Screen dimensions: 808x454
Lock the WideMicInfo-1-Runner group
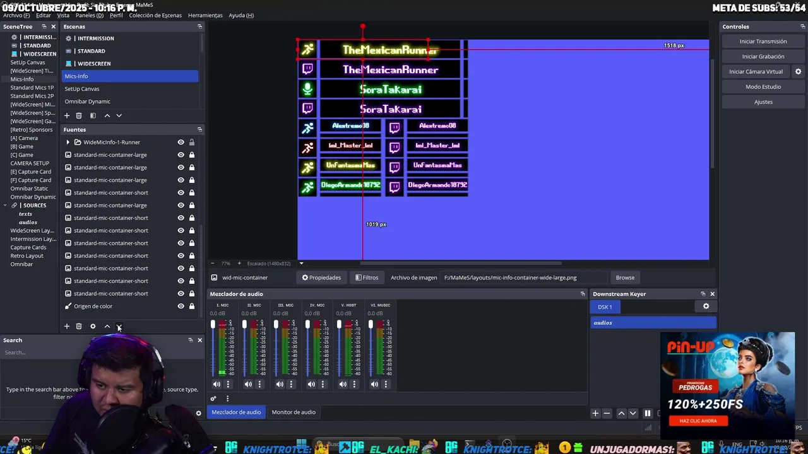point(191,142)
